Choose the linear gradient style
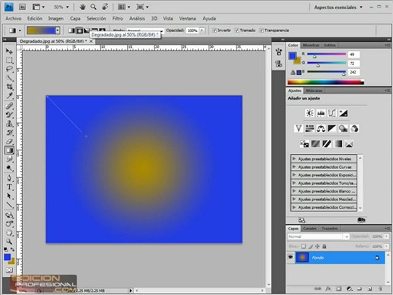This screenshot has height=295, width=393. click(72, 30)
